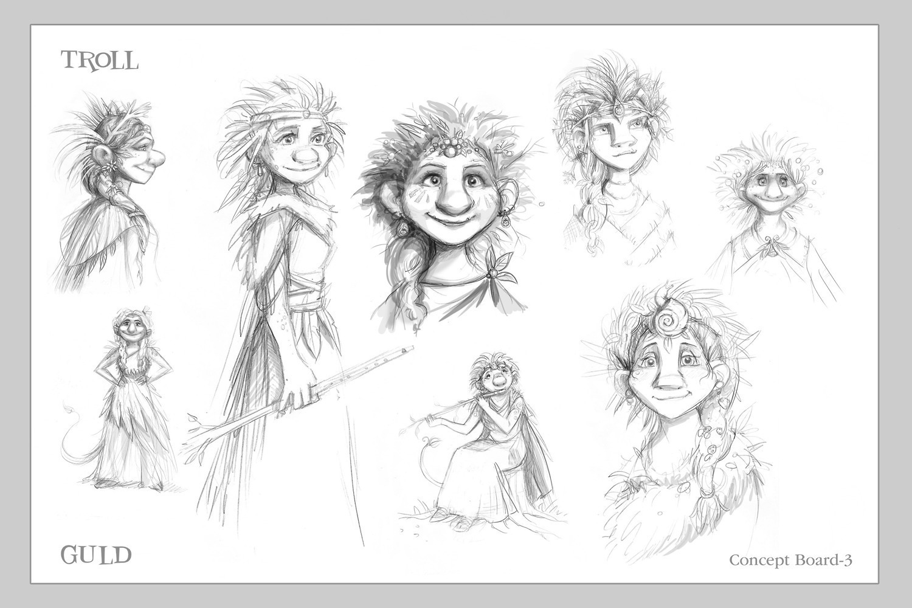Click the TROLL title text

click(x=99, y=61)
